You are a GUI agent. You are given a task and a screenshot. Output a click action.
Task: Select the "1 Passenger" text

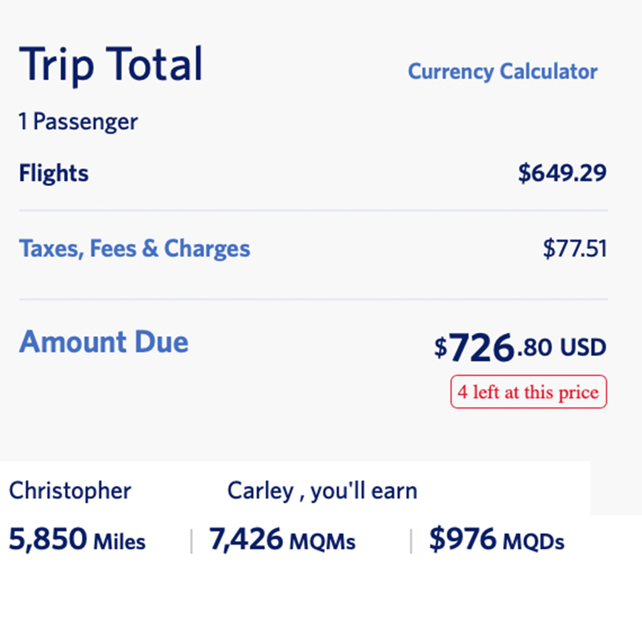(78, 122)
